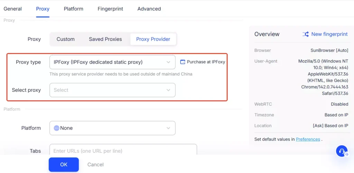Open the Proxy type dropdown
This screenshot has height=173, width=354.
112,62
